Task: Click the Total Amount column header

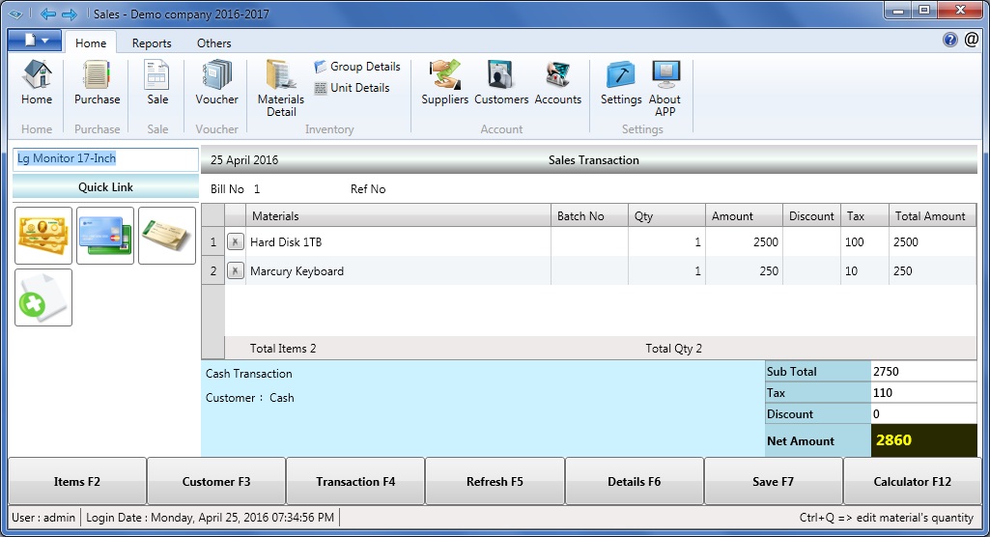Action: click(x=933, y=215)
